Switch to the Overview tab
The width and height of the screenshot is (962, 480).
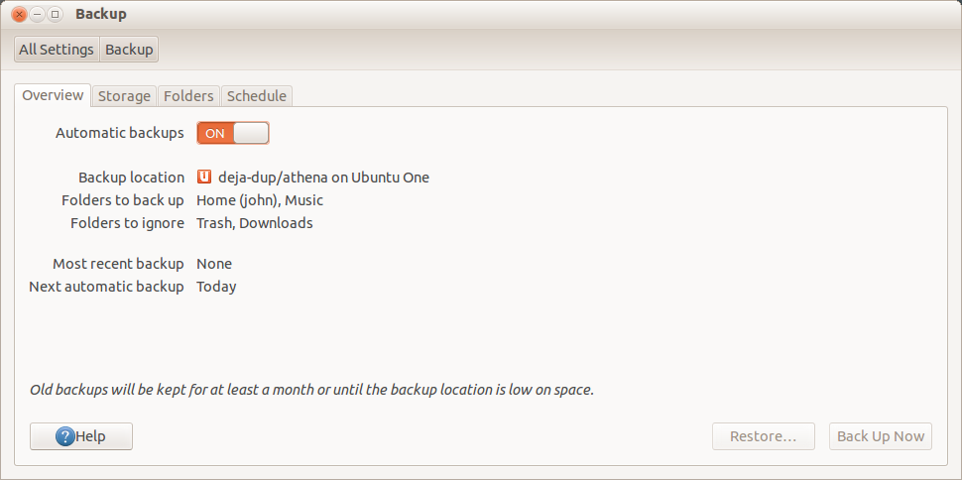click(x=53, y=95)
